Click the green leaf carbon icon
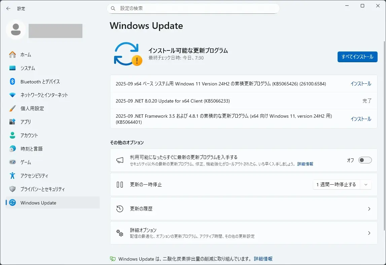Viewport: 386px width, 265px height. click(113, 259)
